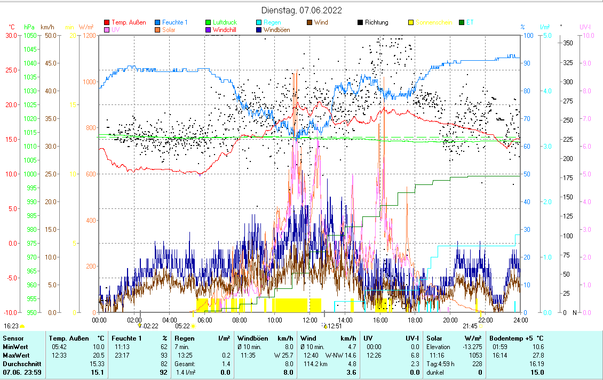Click the brown Wind legend swatch

tap(310, 23)
